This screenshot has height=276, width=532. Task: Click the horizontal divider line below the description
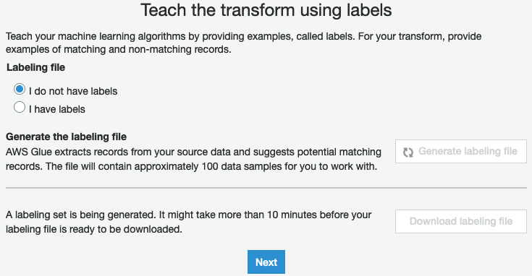[x=266, y=187]
